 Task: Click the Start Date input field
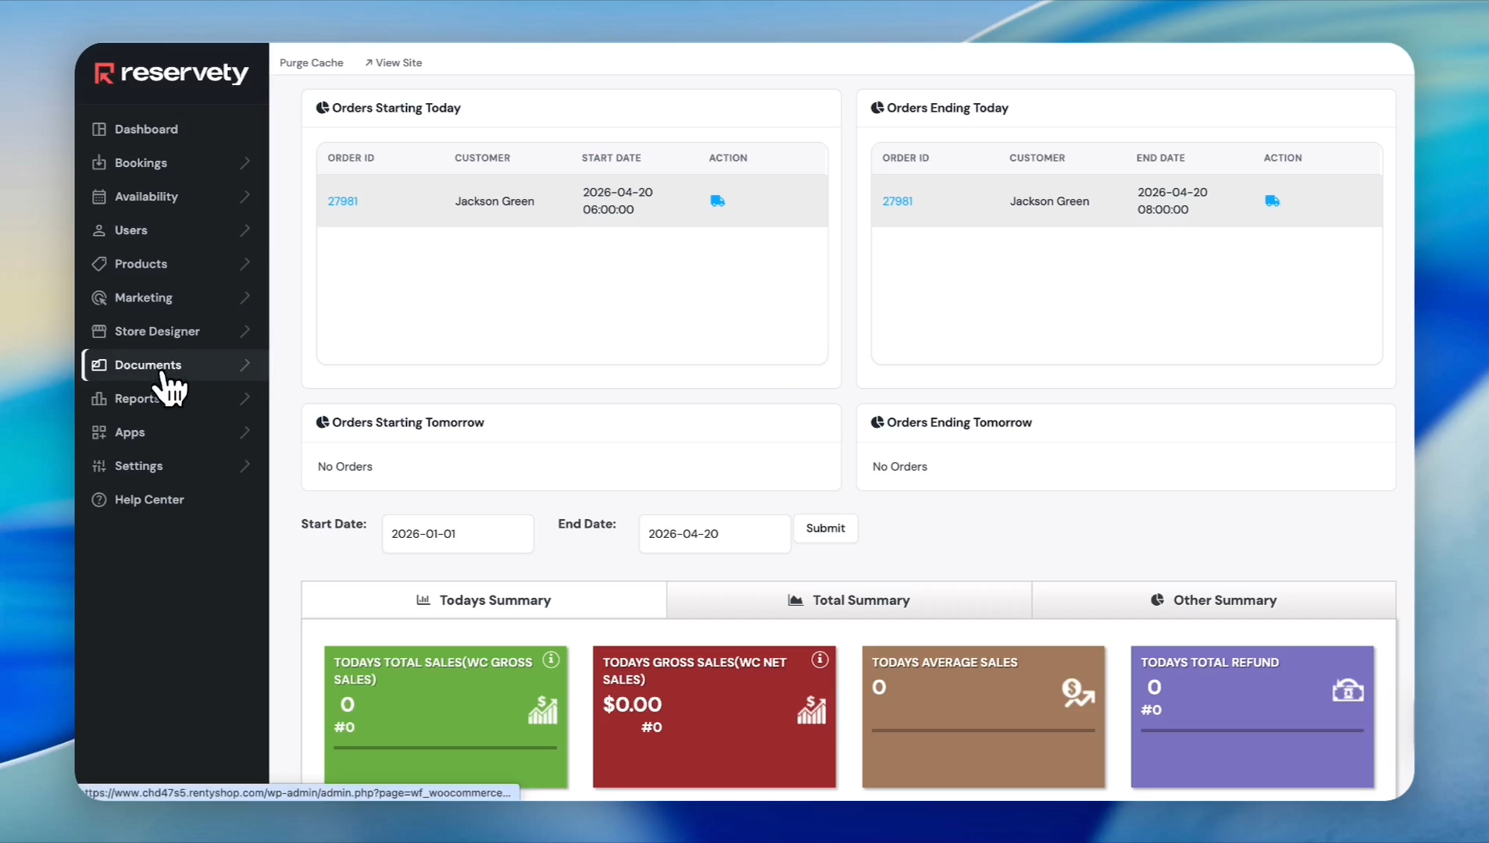point(458,534)
